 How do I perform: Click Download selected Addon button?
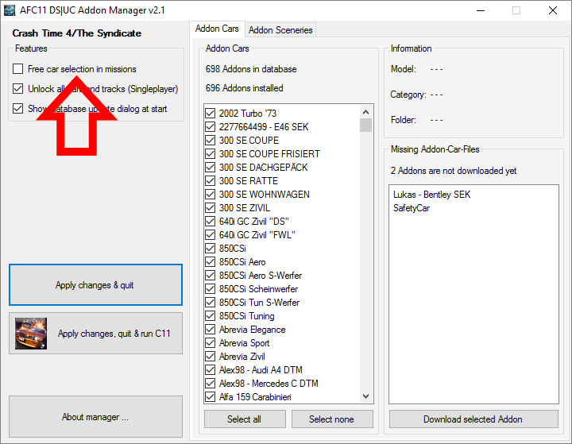tap(473, 419)
